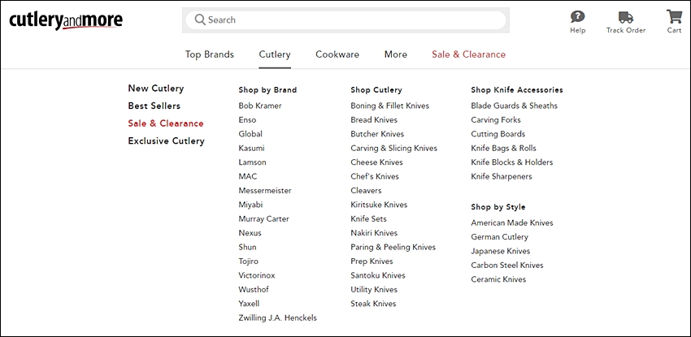
Task: Open Blade Guards & Sheaths
Action: (x=515, y=106)
